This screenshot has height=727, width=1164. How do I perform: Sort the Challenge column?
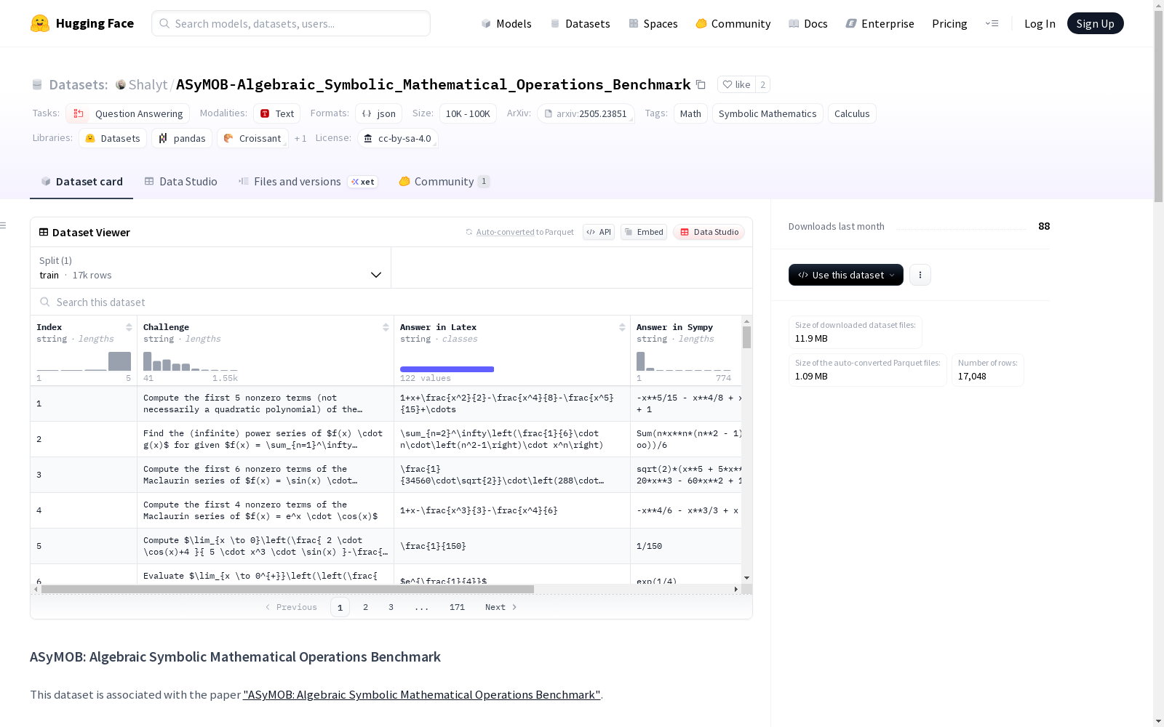386,327
